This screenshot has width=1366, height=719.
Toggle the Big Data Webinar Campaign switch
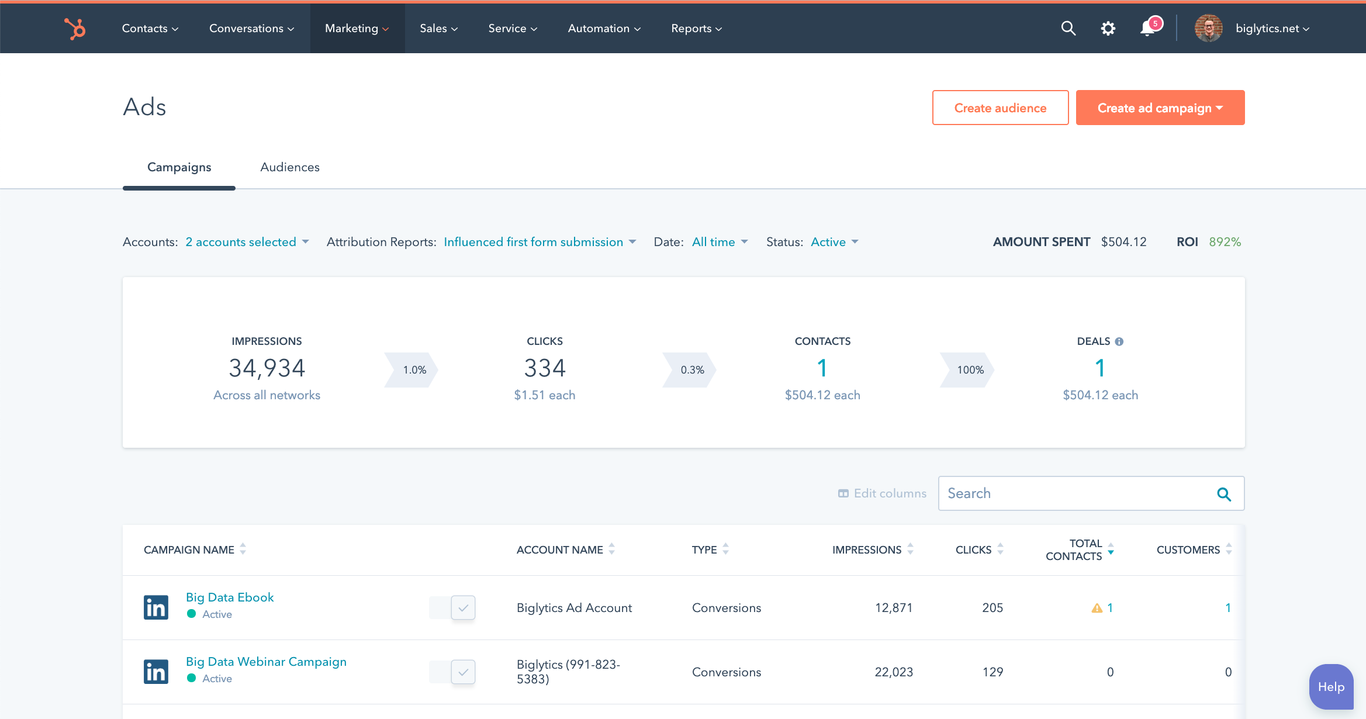(x=452, y=672)
